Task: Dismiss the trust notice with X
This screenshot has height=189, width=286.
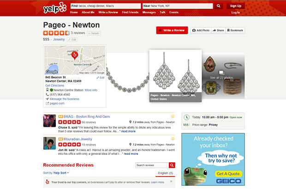Action: 171,181
